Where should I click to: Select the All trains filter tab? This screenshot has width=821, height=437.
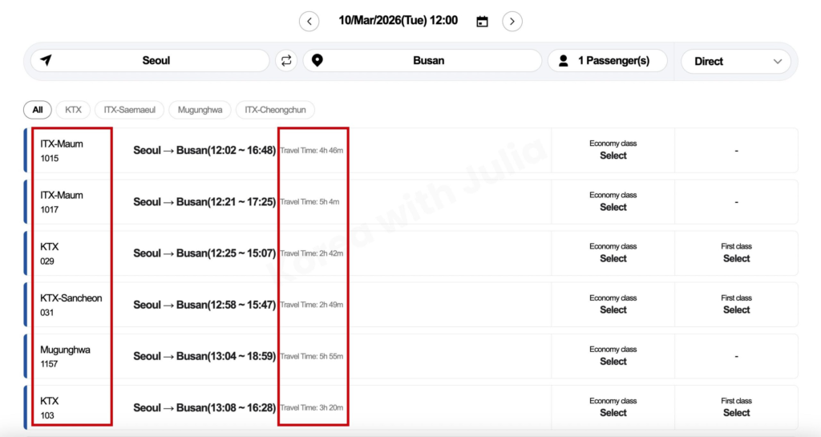pos(37,110)
